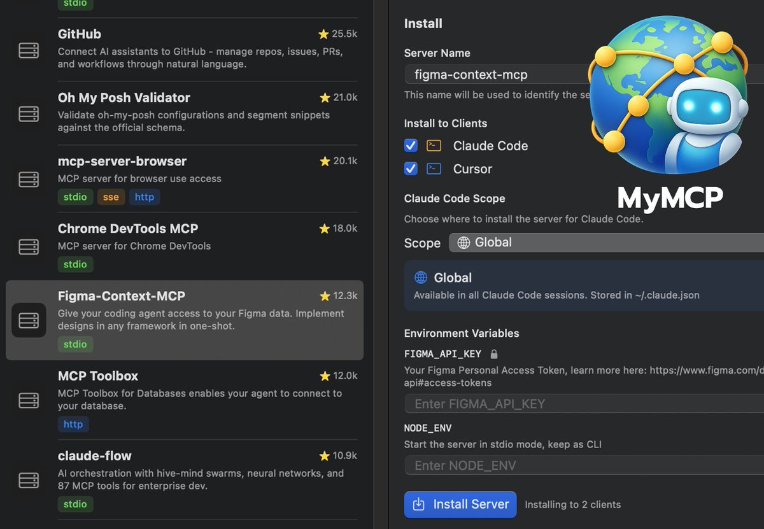Image resolution: width=764 pixels, height=529 pixels.
Task: Click the NODE_ENV input field
Action: [x=584, y=465]
